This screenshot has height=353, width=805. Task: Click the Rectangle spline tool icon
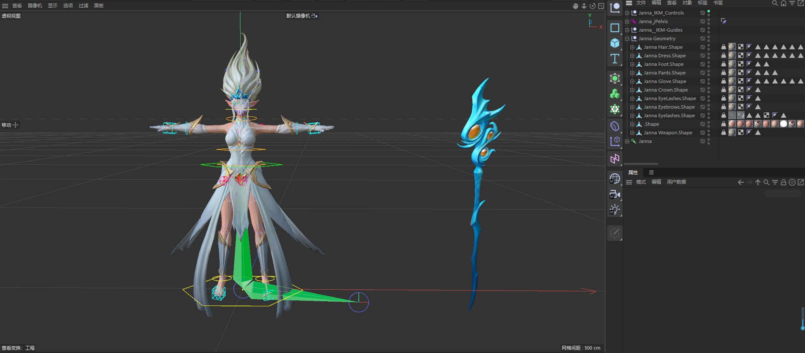[615, 28]
